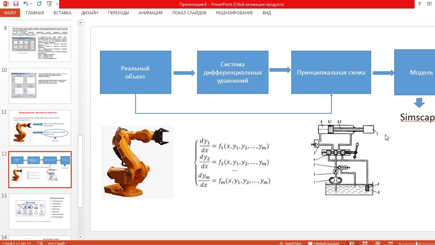The width and height of the screenshot is (435, 245).
Task: Open the ВИД tab
Action: pos(267,13)
